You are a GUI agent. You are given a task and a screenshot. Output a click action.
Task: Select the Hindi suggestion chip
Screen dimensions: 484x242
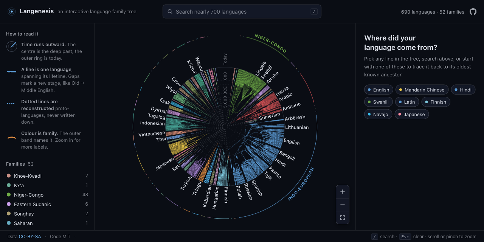point(463,90)
